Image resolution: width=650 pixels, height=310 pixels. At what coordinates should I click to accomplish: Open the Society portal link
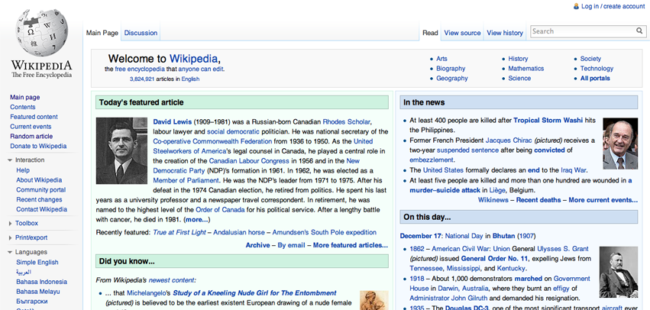click(x=590, y=59)
